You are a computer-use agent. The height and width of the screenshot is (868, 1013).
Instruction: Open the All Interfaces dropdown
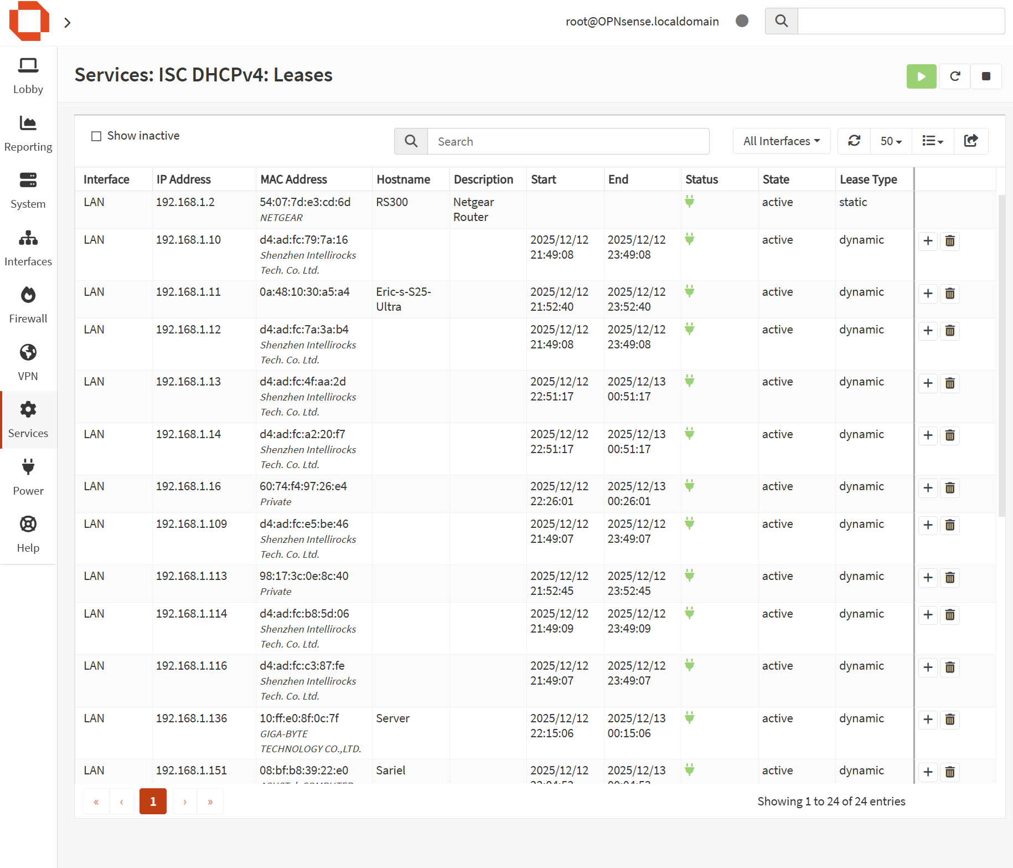781,141
